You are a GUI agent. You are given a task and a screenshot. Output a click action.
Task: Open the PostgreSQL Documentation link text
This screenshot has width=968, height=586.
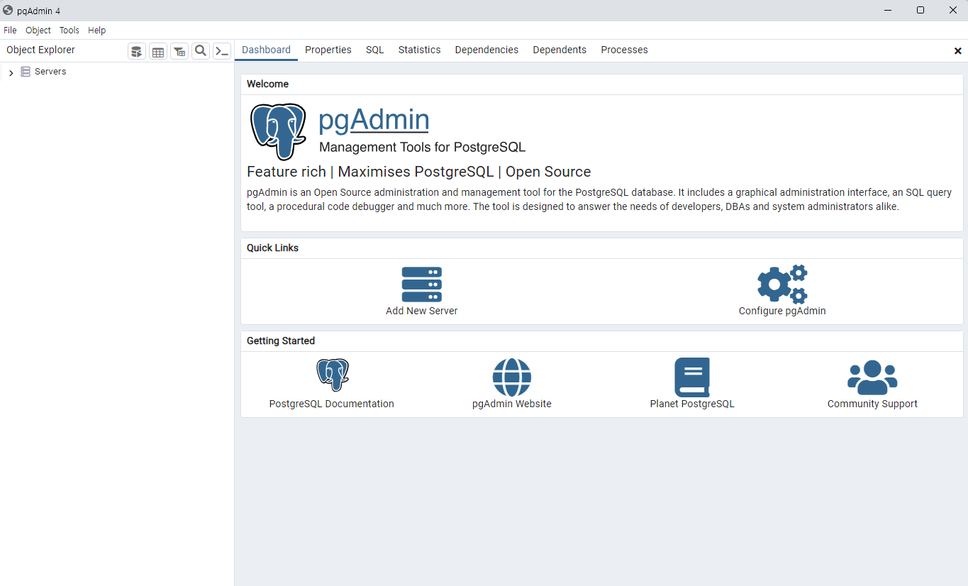point(332,404)
